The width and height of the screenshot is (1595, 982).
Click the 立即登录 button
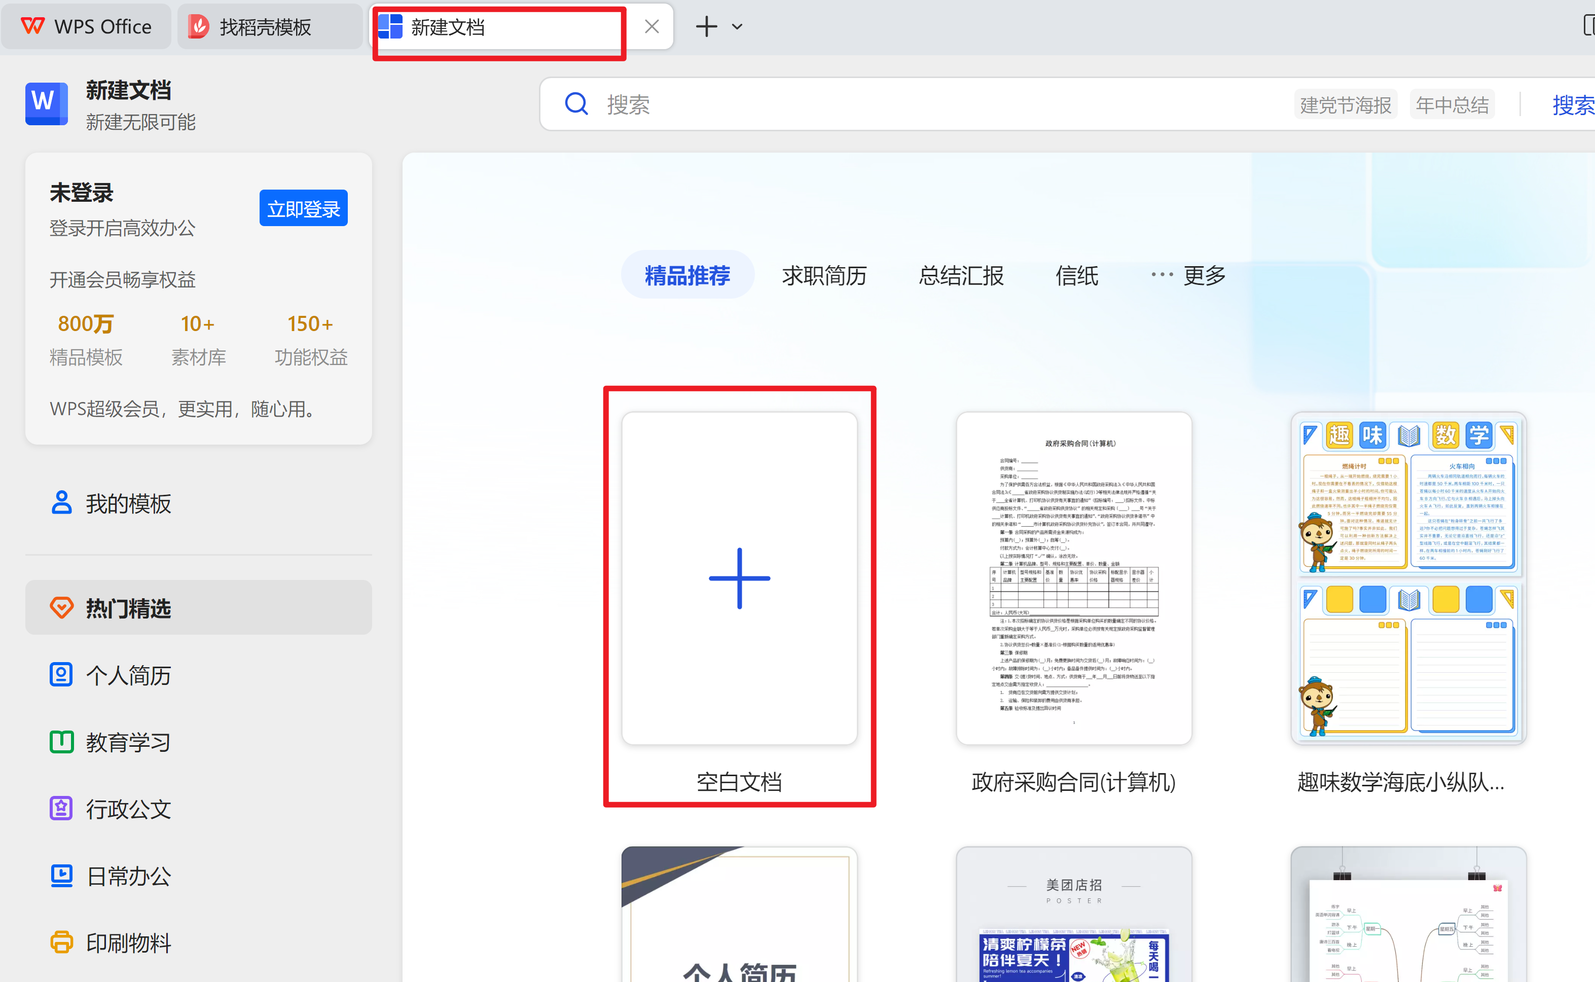coord(303,208)
